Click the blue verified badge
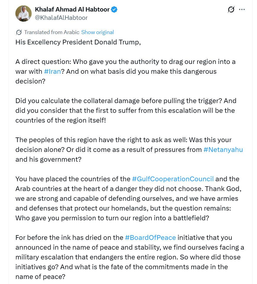Screen dimensions: 257x284 (114, 9)
